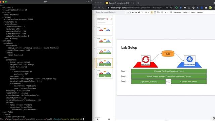The height and width of the screenshot is (121, 215).
Task: Click the arrow shape between Step 3 boxes
Action: click(x=168, y=82)
